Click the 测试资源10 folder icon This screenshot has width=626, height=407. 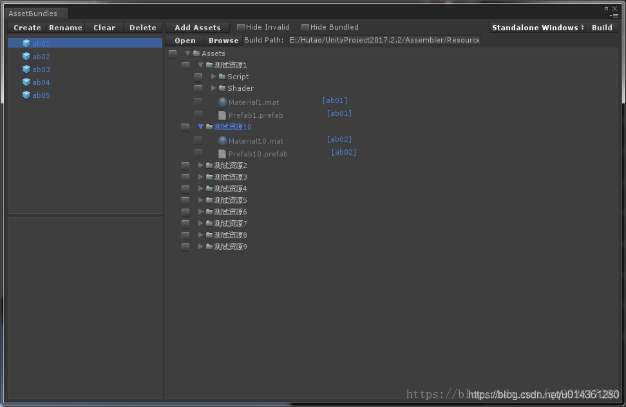pyautogui.click(x=209, y=126)
